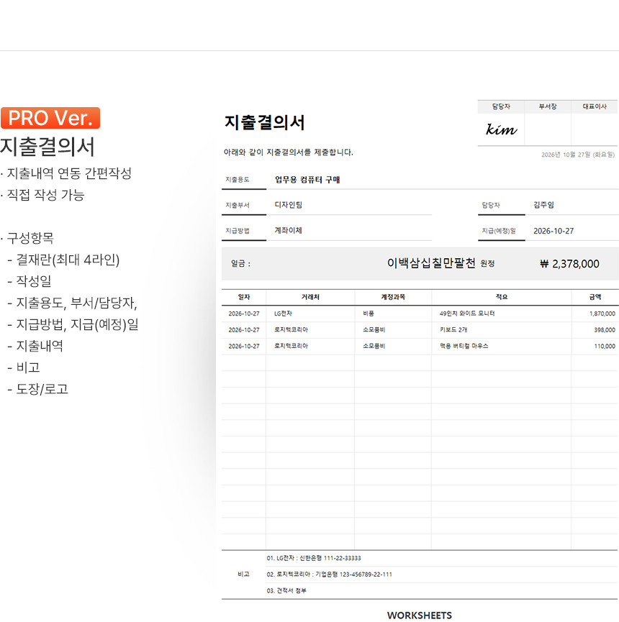The image size is (619, 622).
Task: Select the empty 대표이사 approval cell
Action: pyautogui.click(x=595, y=130)
